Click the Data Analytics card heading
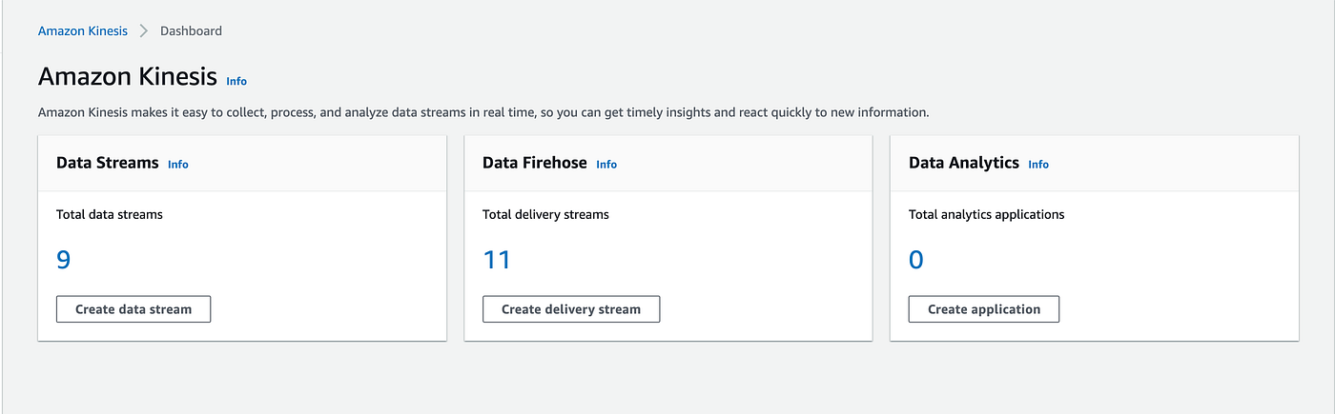 964,163
